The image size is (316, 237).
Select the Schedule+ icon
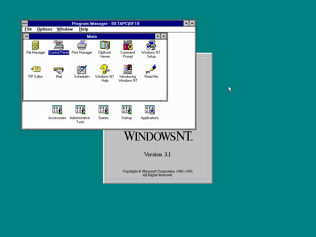82,69
